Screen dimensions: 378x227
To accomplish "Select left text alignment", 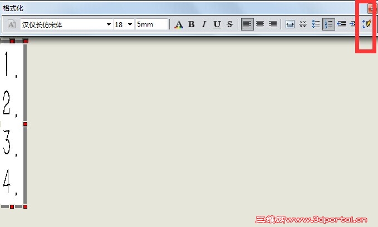I will 247,24.
